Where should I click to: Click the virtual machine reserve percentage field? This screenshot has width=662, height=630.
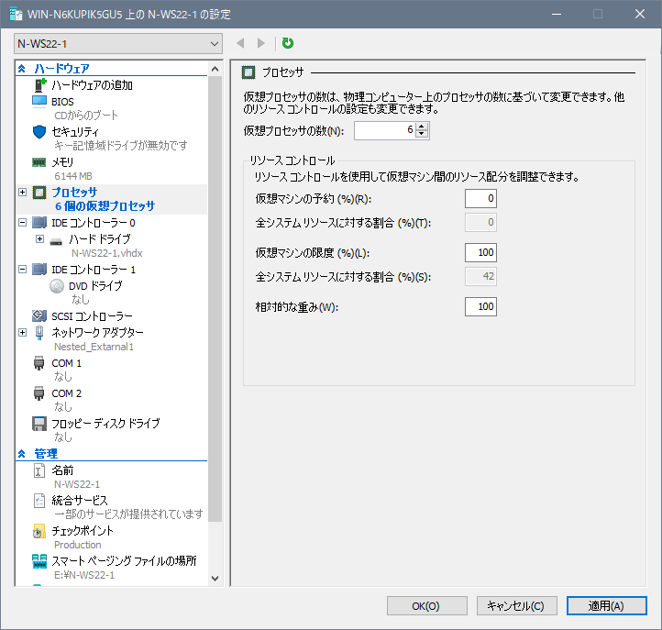pyautogui.click(x=480, y=198)
